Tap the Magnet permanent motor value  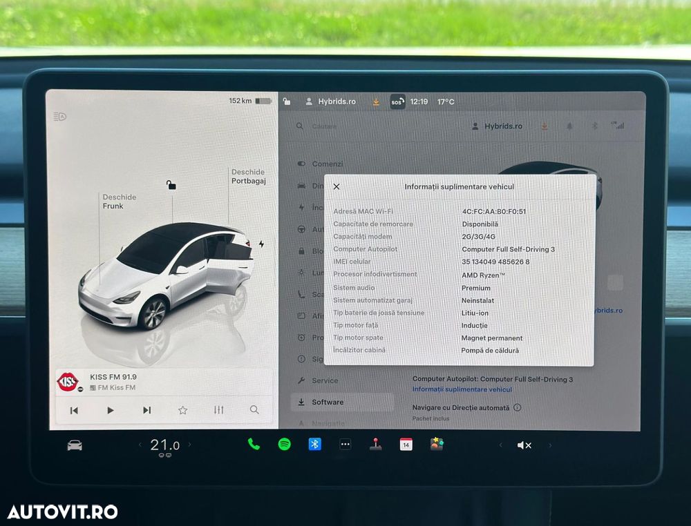click(492, 338)
